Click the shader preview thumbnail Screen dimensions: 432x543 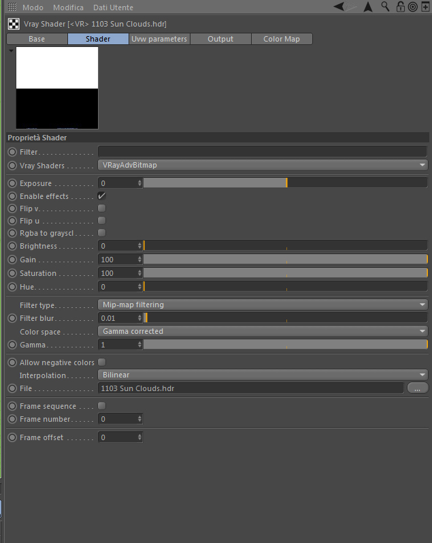pyautogui.click(x=57, y=88)
